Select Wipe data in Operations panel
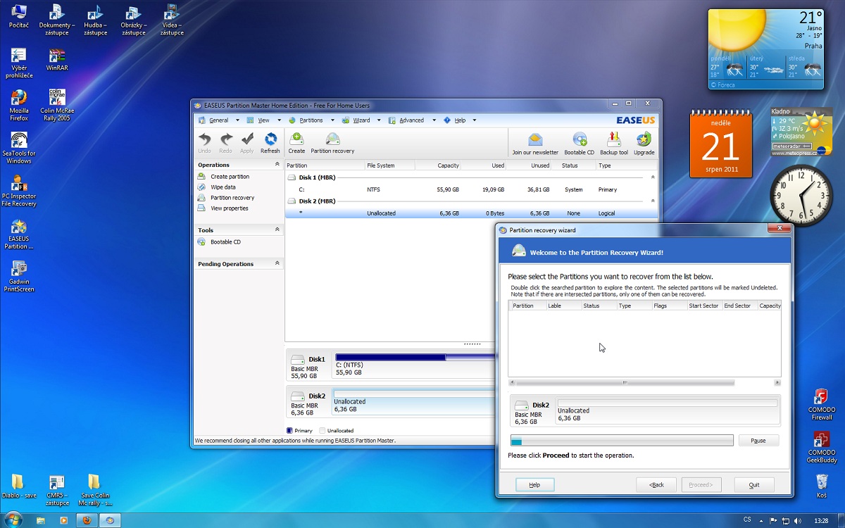The height and width of the screenshot is (528, 845). [x=223, y=187]
